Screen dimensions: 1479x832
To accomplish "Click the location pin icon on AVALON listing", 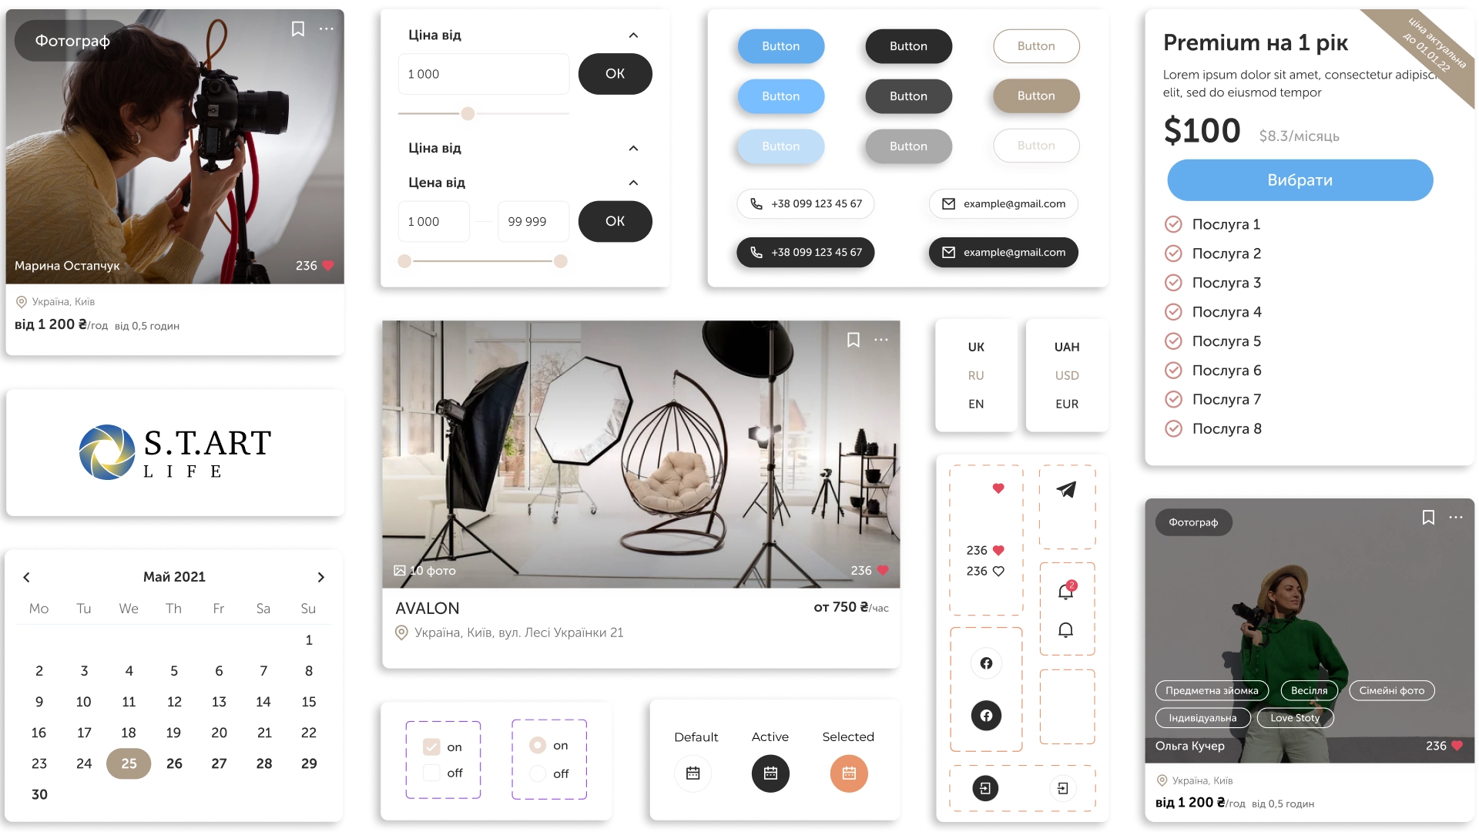I will point(401,631).
